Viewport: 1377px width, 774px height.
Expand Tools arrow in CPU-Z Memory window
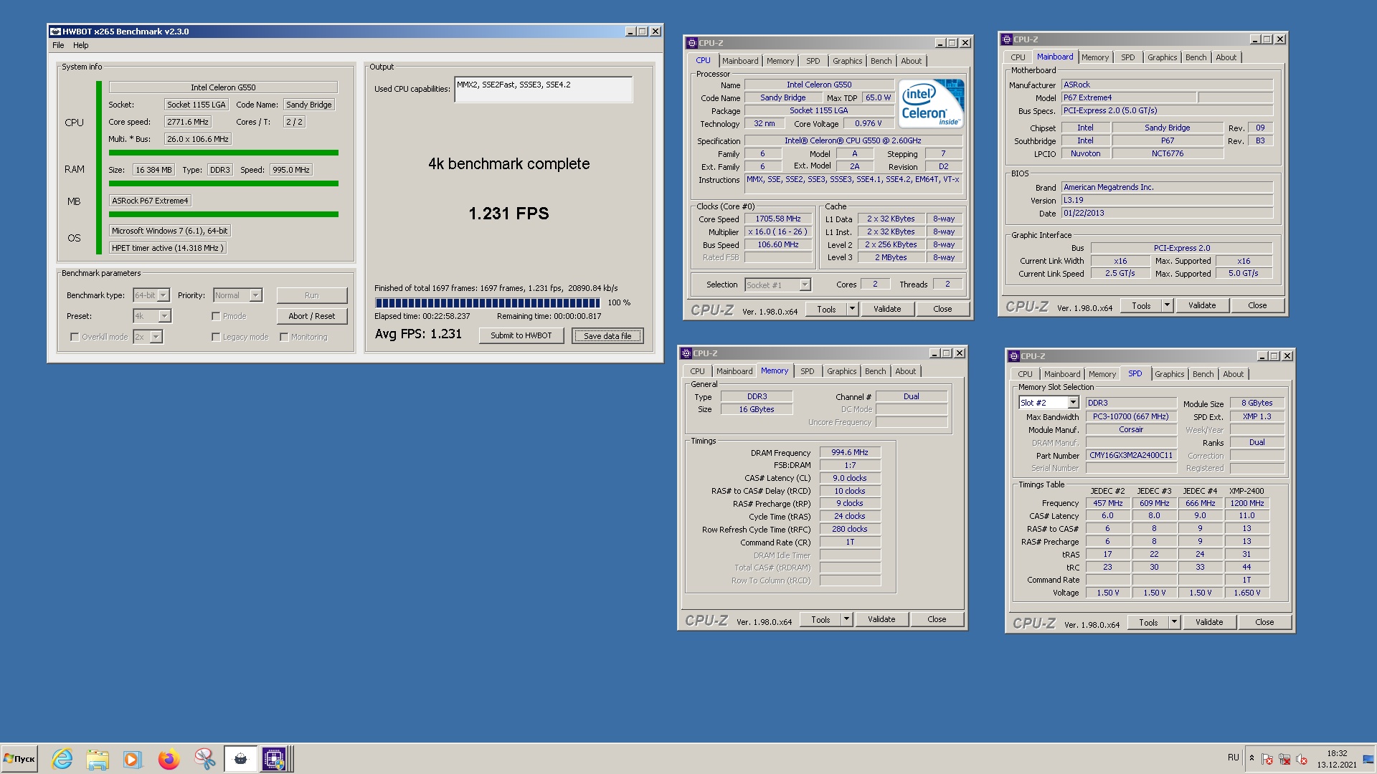(x=846, y=619)
